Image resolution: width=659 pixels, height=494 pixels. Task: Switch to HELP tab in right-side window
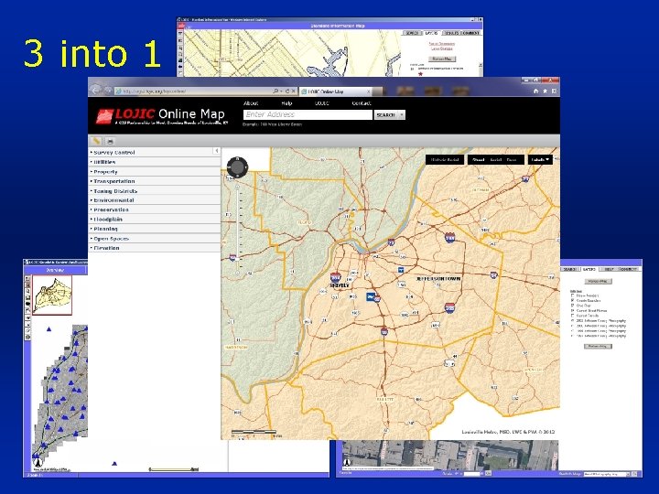pos(609,269)
